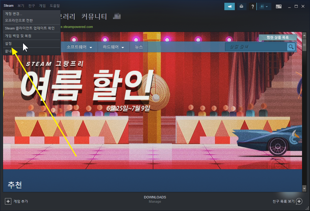Open the 뉴스 store tab
The image size is (310, 211).
coord(139,47)
